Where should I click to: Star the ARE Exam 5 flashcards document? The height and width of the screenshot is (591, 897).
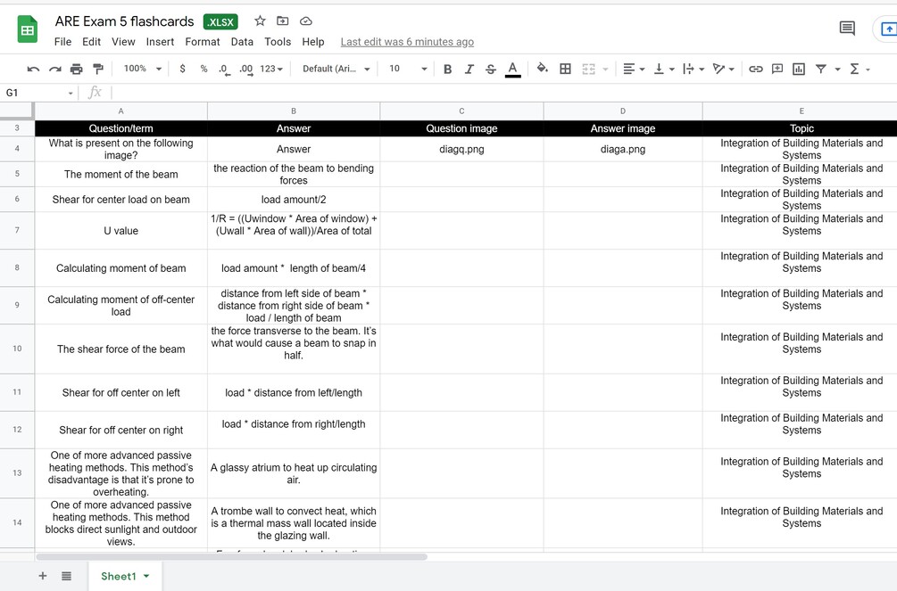click(260, 21)
